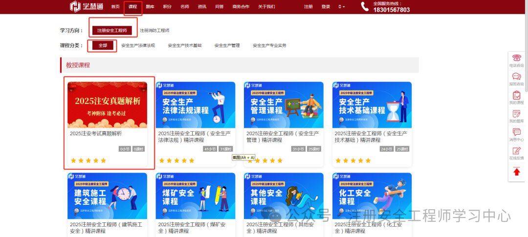Click the 31小节 badge
Viewport: 528px width, 237px height.
(x=298, y=149)
